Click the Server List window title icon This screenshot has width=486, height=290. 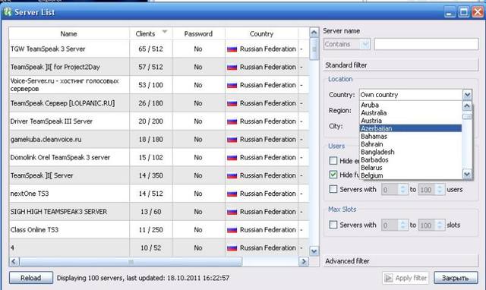[7, 12]
